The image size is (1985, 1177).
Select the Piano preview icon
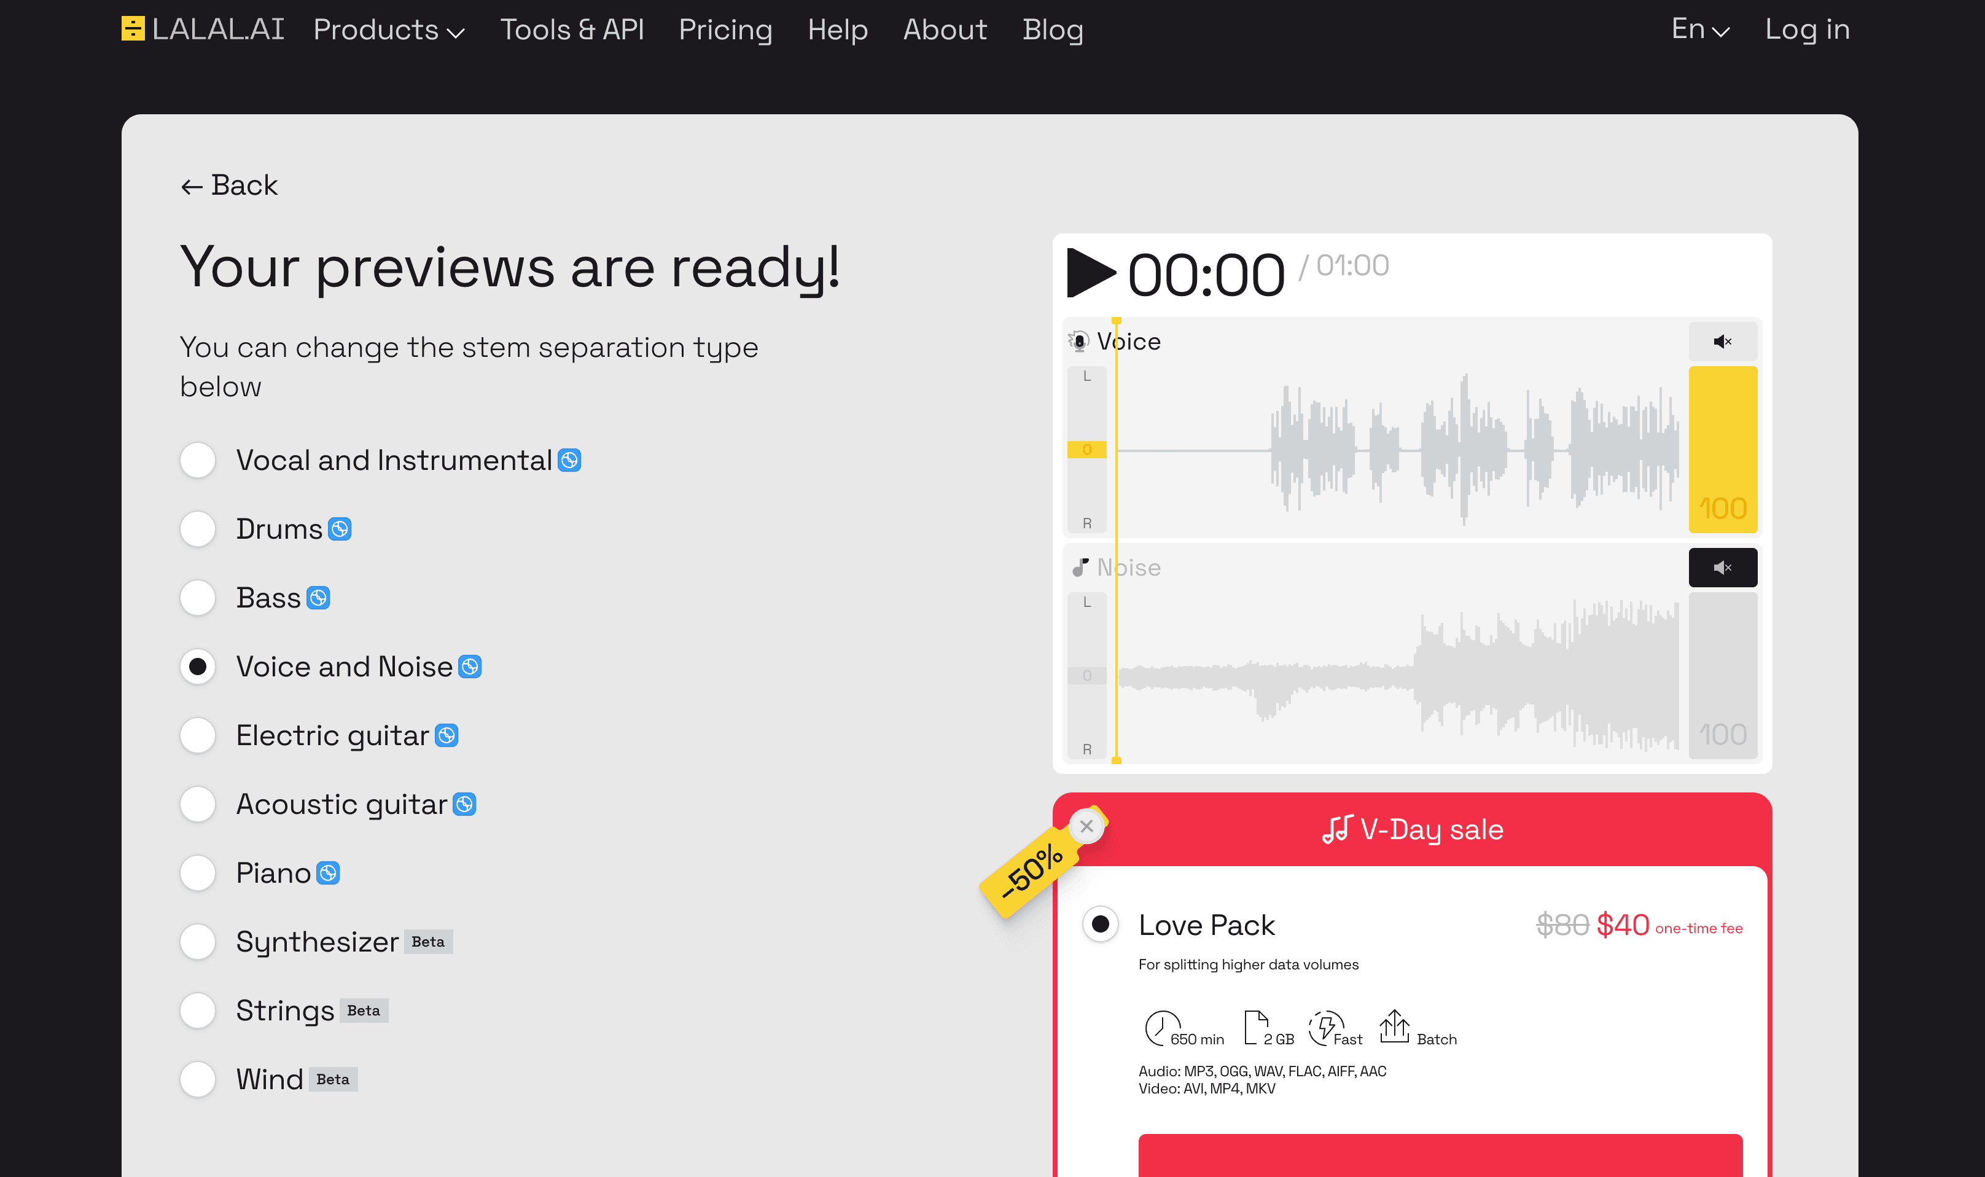[x=327, y=872]
